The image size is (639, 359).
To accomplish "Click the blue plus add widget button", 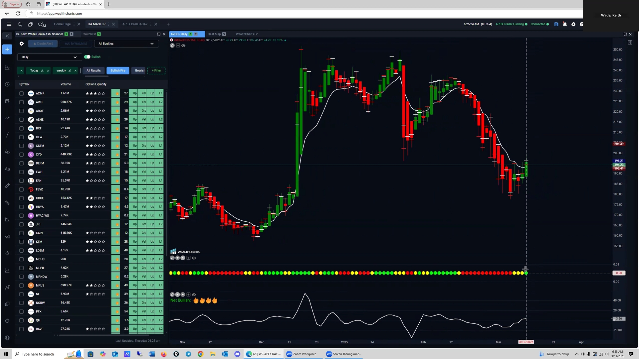I will tap(7, 50).
